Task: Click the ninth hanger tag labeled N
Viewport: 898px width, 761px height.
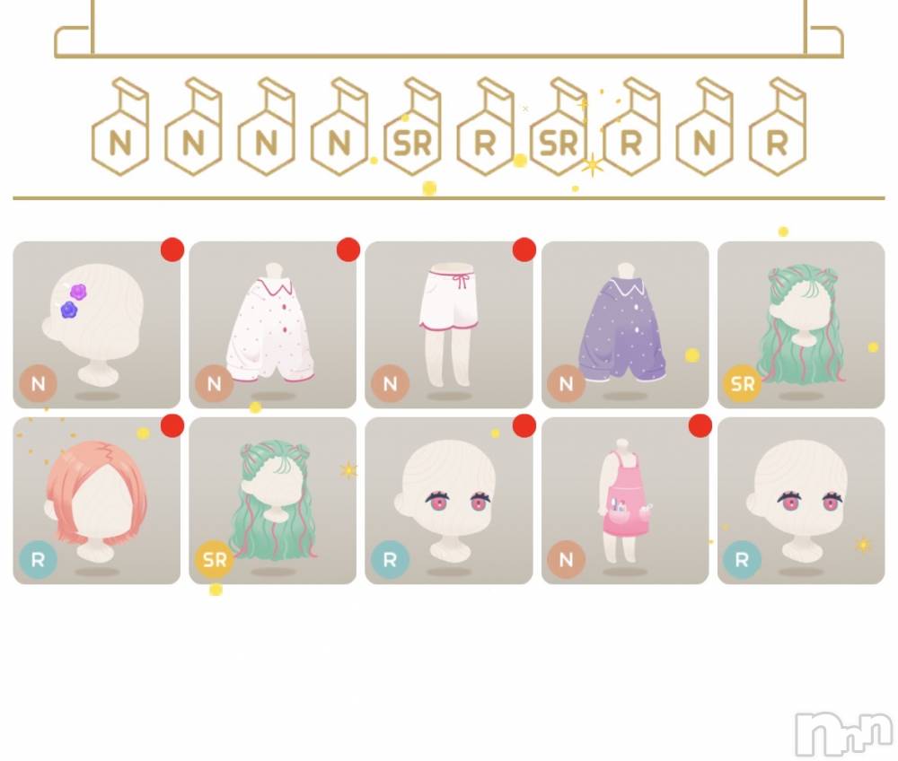Action: pyautogui.click(x=704, y=127)
